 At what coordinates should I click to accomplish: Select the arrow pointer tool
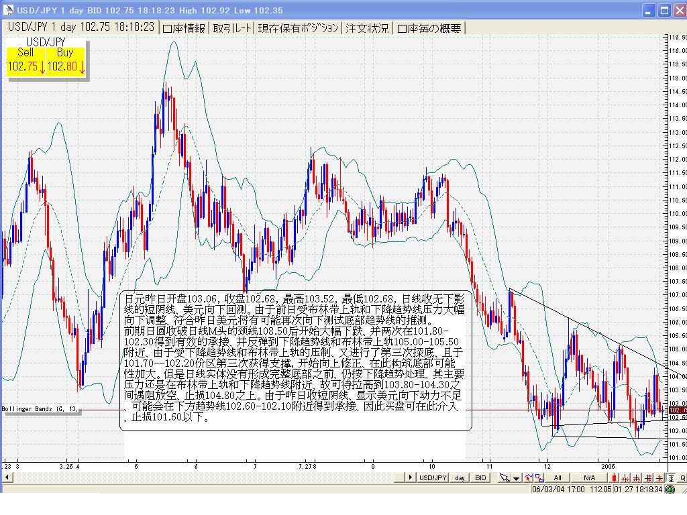point(503,477)
